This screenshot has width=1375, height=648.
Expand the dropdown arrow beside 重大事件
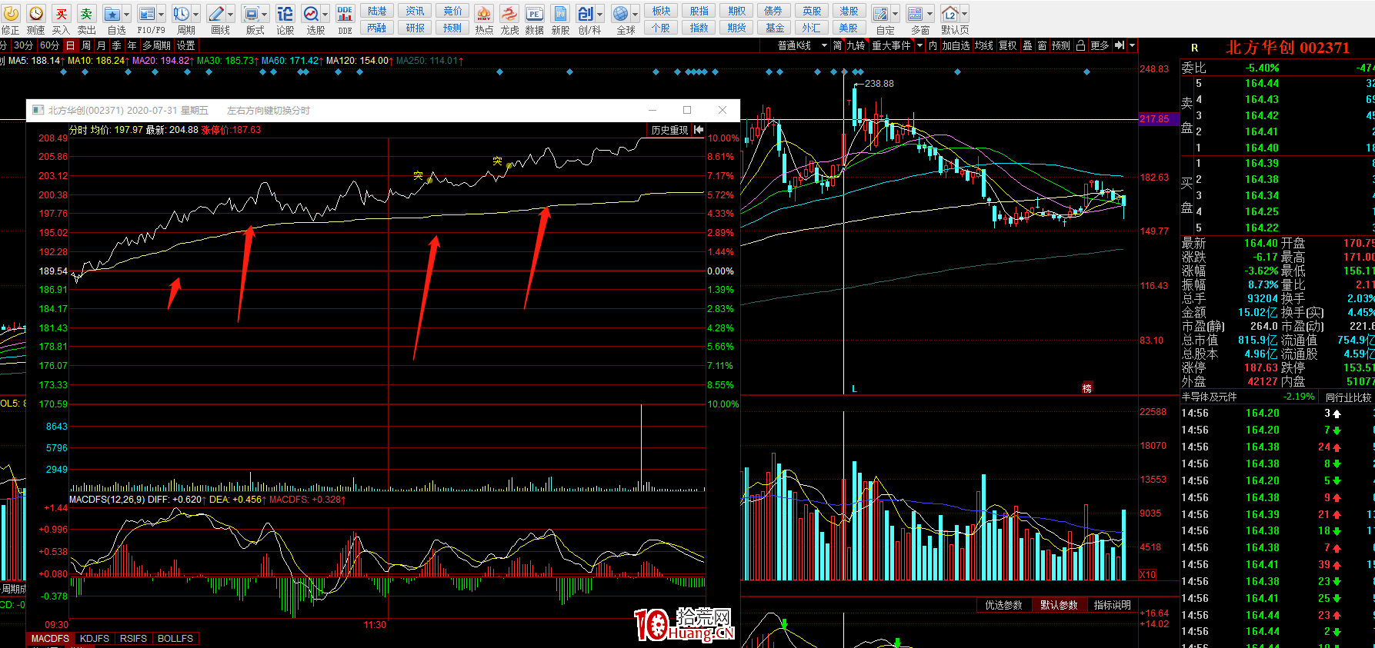point(919,45)
